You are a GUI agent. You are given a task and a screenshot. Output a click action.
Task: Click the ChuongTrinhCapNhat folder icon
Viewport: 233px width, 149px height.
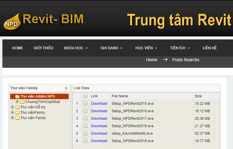(x=22, y=102)
